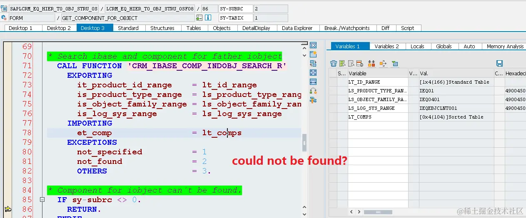Click the orange download-arrows icon in variables toolbar
Viewport: 526px width, 218px height.
click(371, 63)
